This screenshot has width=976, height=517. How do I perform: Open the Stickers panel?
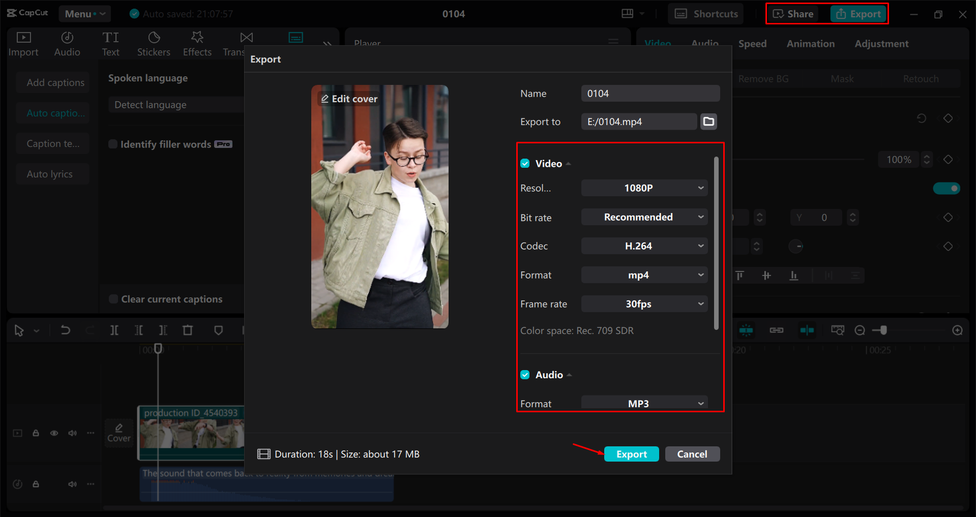click(x=154, y=43)
